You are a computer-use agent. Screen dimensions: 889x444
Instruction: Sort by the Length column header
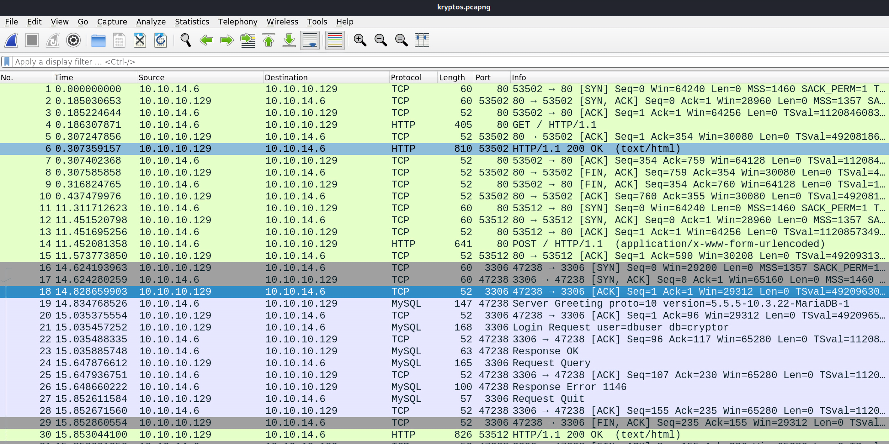point(455,77)
